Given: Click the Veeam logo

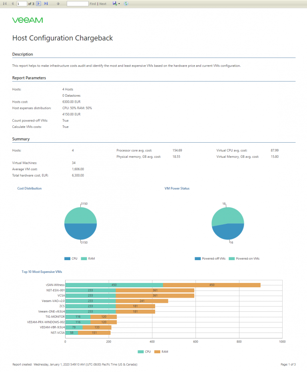Looking at the screenshot, I should coord(28,20).
